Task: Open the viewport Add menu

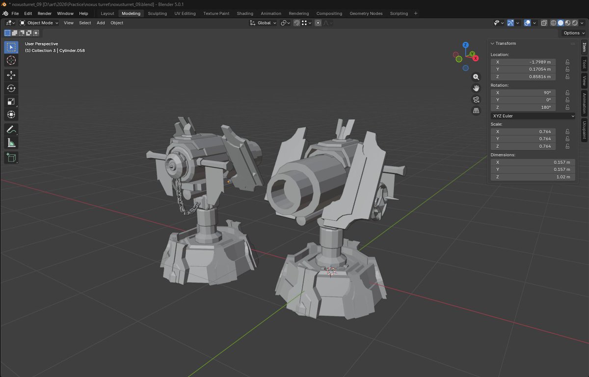Action: (x=101, y=23)
